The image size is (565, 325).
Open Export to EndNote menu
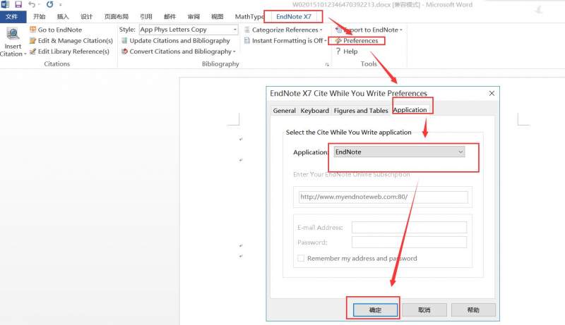pyautogui.click(x=369, y=30)
